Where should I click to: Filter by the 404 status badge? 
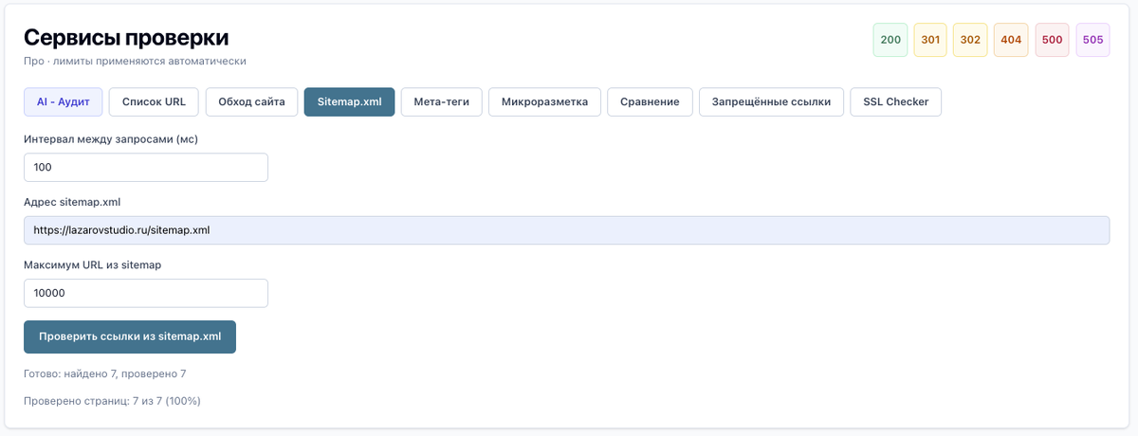tap(1011, 40)
